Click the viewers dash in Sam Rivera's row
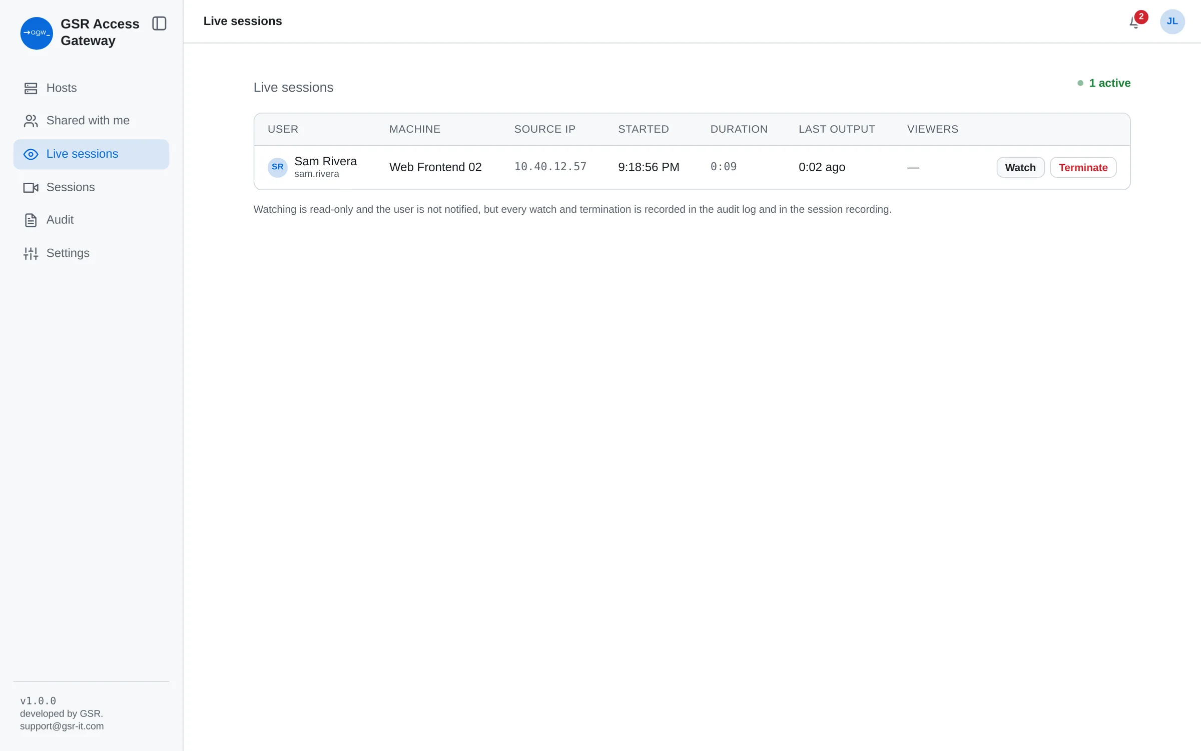Image resolution: width=1201 pixels, height=751 pixels. [913, 168]
